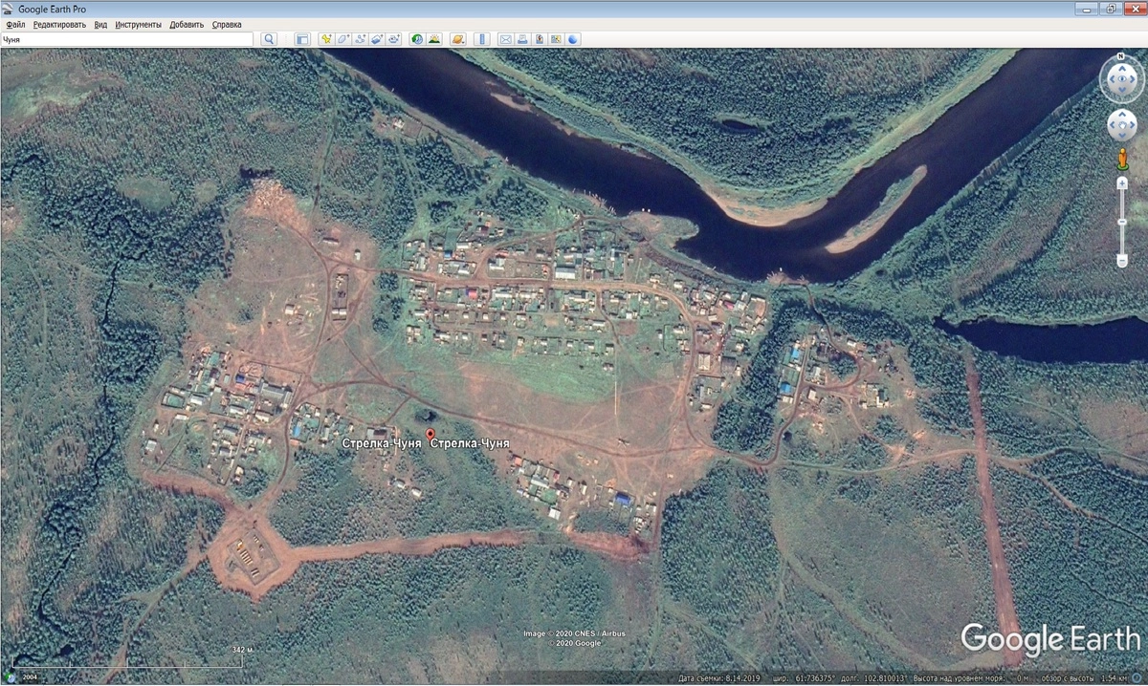Add an image overlay
Viewport: 1148px width, 686px height.
click(x=377, y=39)
